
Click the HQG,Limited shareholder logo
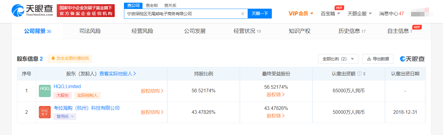click(x=45, y=91)
